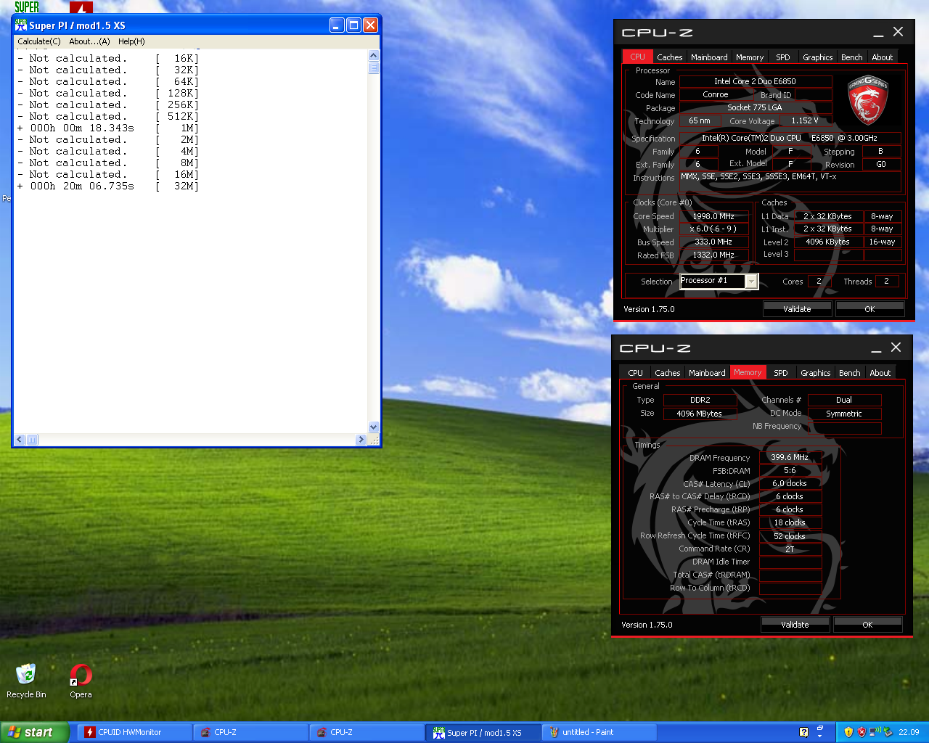Click Validate in the lower CPU-Z window
The width and height of the screenshot is (929, 743).
click(x=795, y=625)
